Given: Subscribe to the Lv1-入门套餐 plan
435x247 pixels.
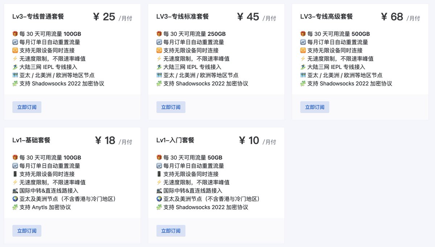Looking at the screenshot, I should click(x=171, y=231).
